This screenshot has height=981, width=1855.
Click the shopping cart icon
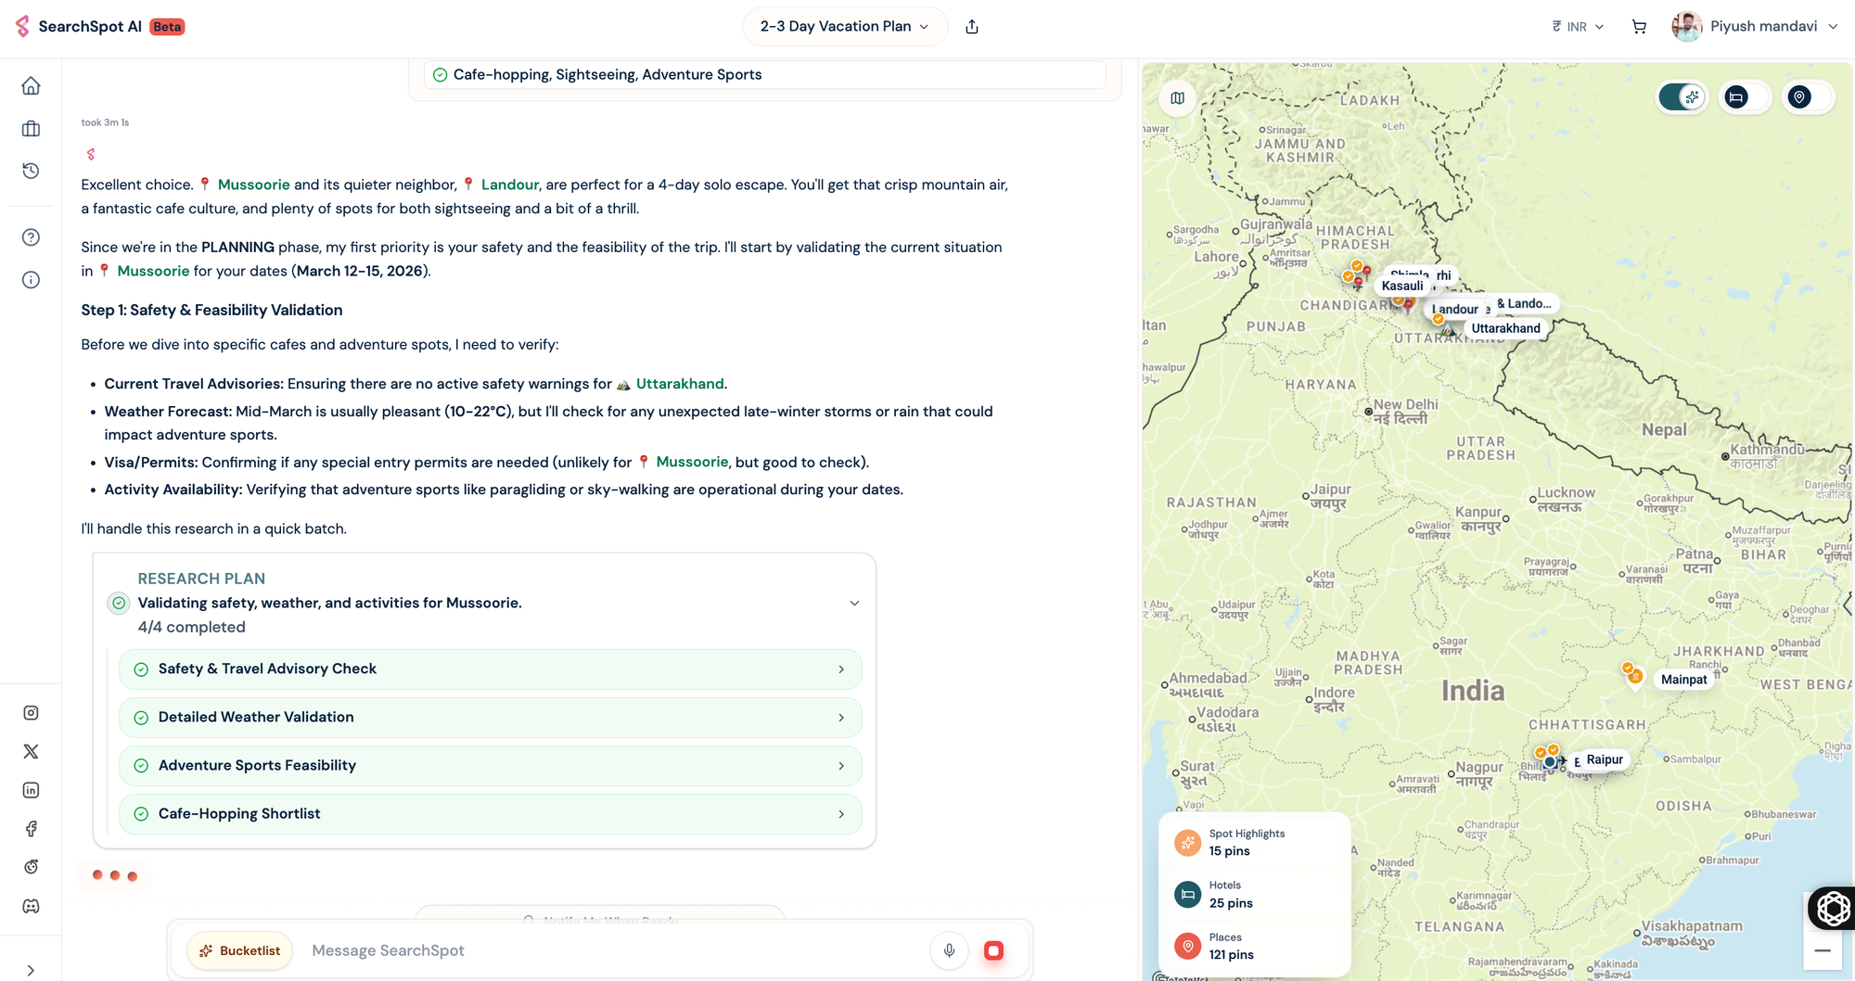pyautogui.click(x=1639, y=27)
